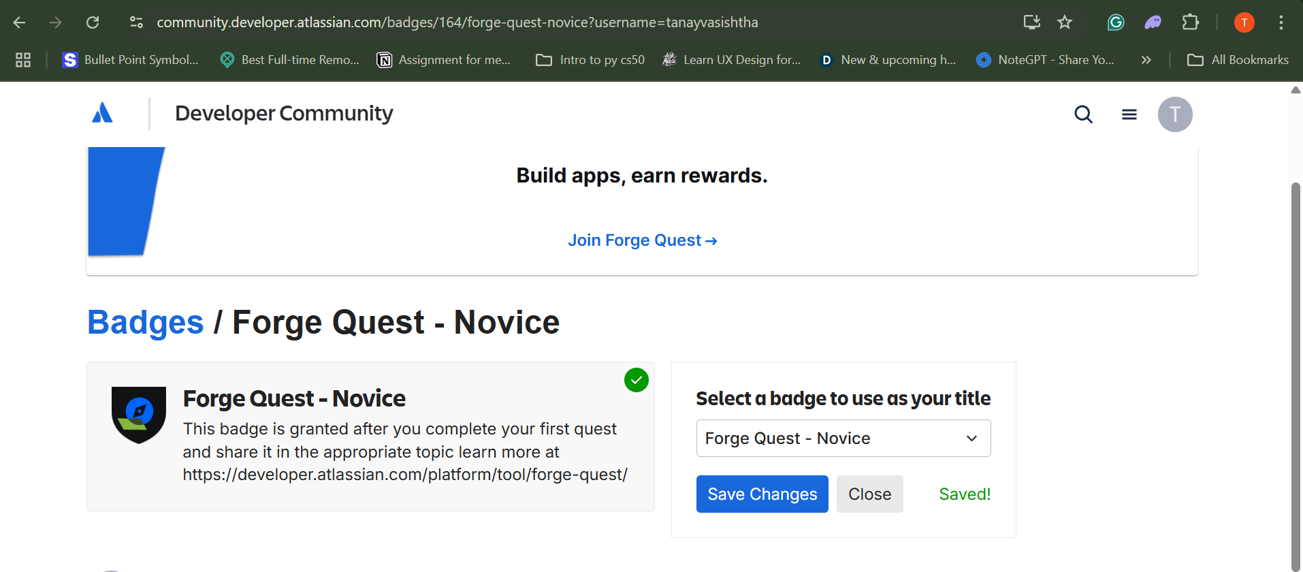Click the address bar URL
The height and width of the screenshot is (572, 1303).
[x=457, y=22]
